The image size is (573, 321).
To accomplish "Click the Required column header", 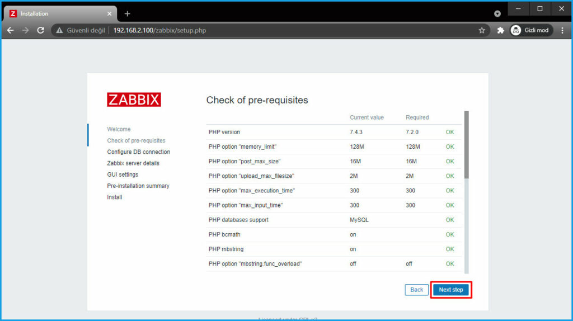I will (x=417, y=117).
